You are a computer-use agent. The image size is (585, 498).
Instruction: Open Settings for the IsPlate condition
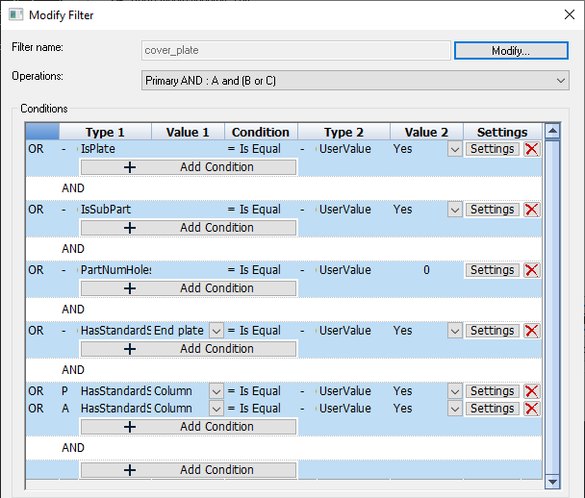pyautogui.click(x=492, y=149)
